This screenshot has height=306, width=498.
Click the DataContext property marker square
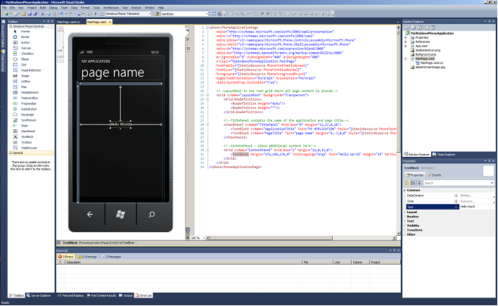click(x=456, y=196)
